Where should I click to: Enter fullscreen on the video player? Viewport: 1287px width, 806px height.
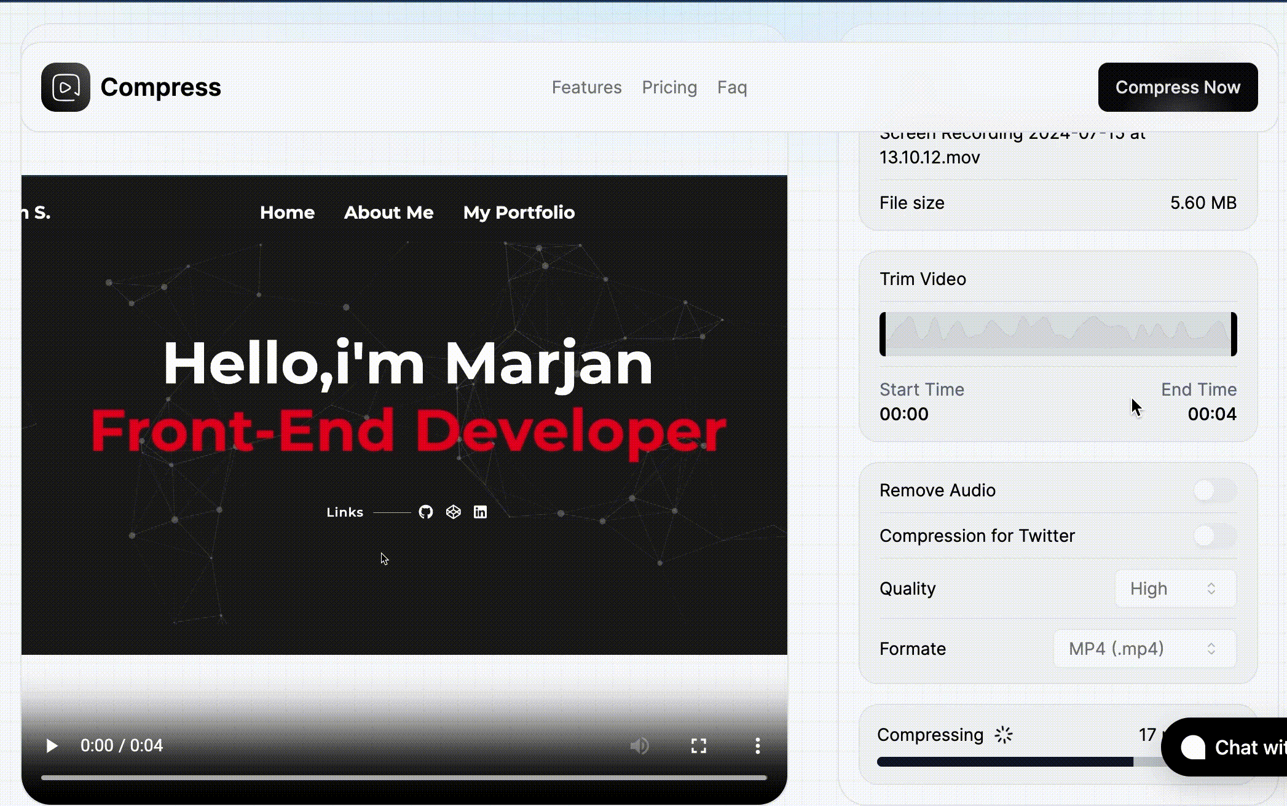pyautogui.click(x=699, y=746)
